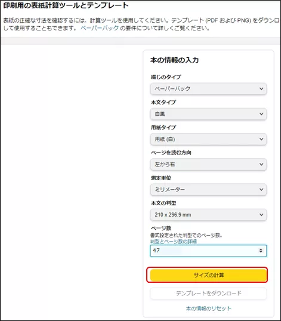Decrease page count with the down spinner arrow

(261, 252)
